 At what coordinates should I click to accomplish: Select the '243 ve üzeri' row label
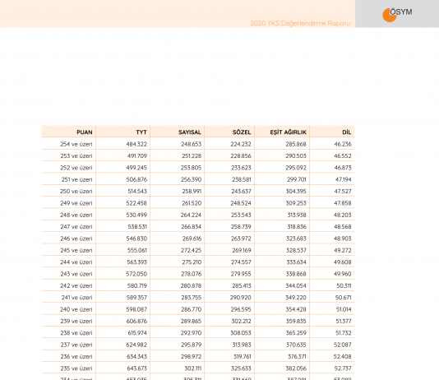click(x=76, y=274)
